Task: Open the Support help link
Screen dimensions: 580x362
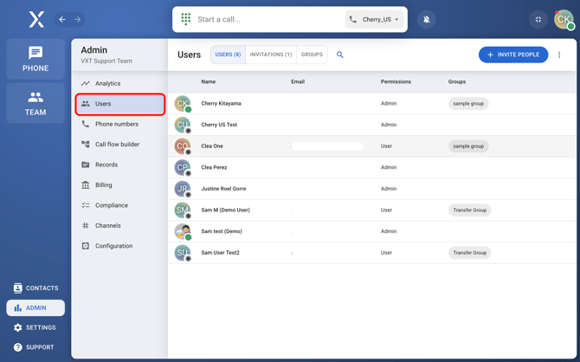Action: point(35,347)
